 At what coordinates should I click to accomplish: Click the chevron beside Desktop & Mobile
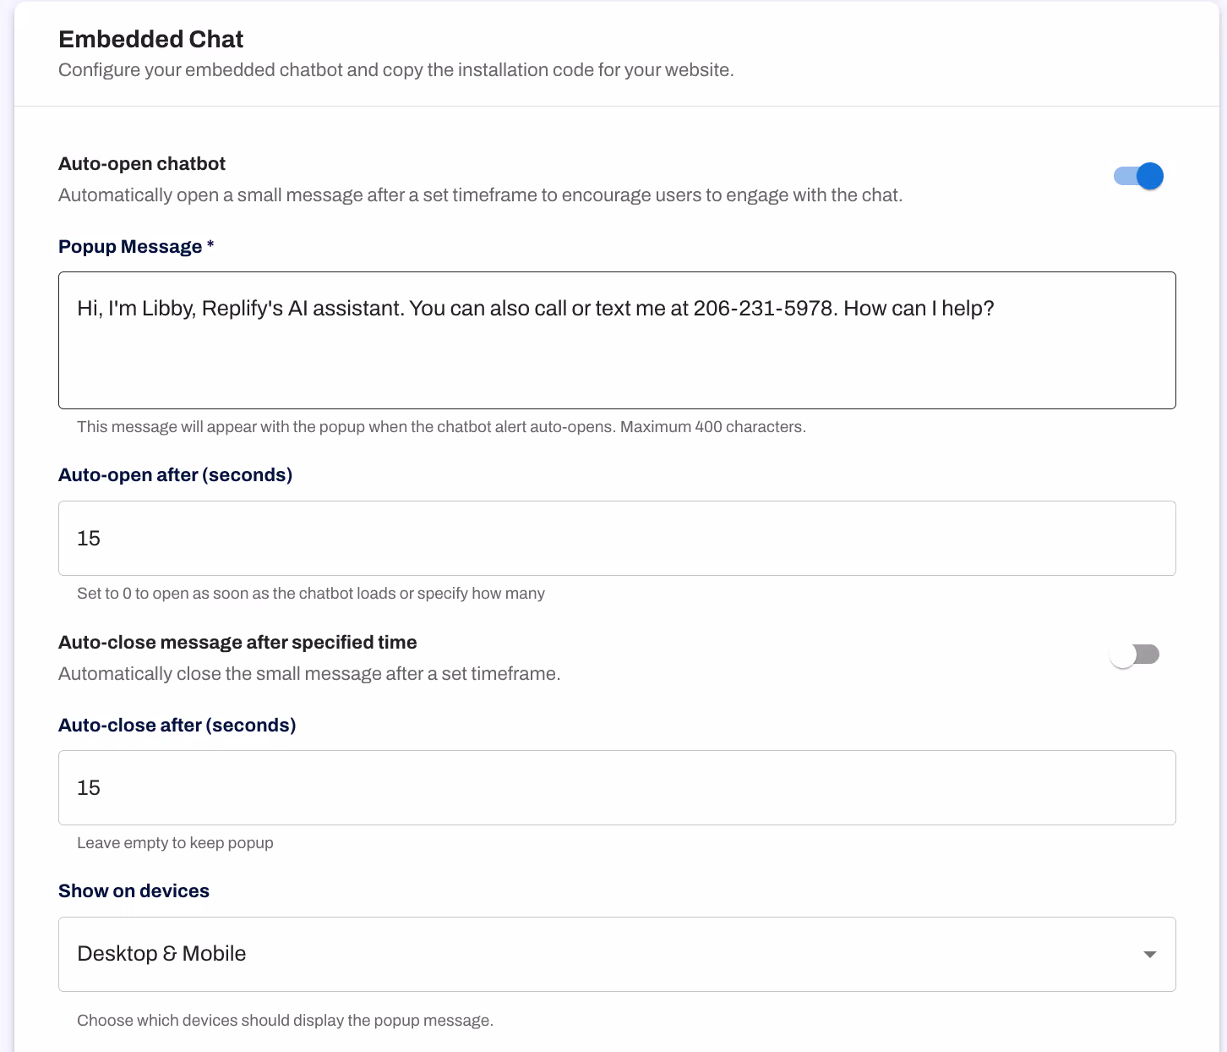tap(1149, 954)
